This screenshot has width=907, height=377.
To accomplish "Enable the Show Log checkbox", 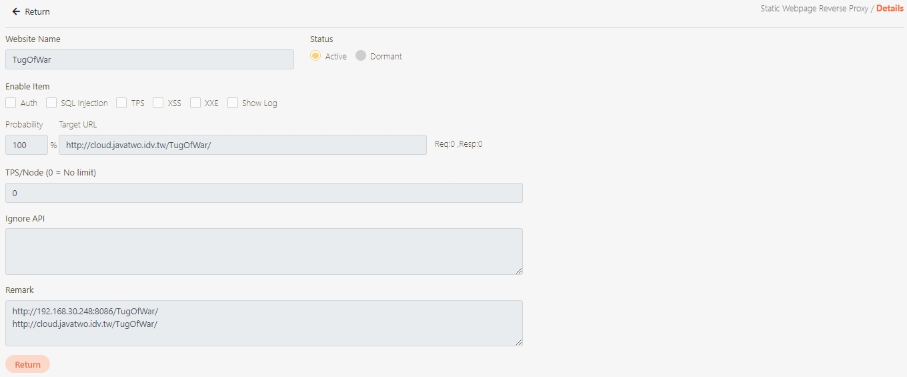I will tap(233, 103).
